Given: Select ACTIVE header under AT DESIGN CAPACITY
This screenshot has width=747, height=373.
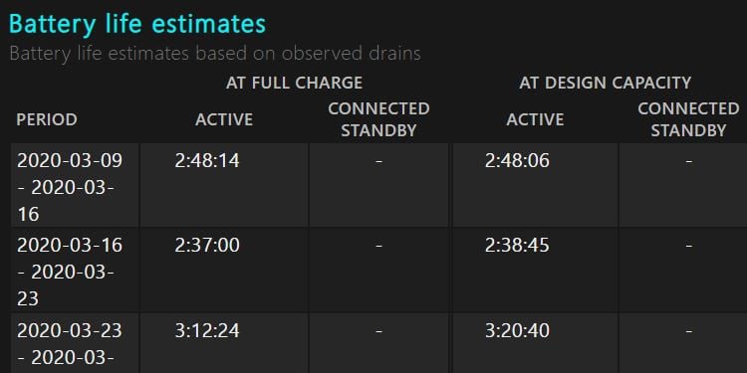Looking at the screenshot, I should click(x=535, y=119).
